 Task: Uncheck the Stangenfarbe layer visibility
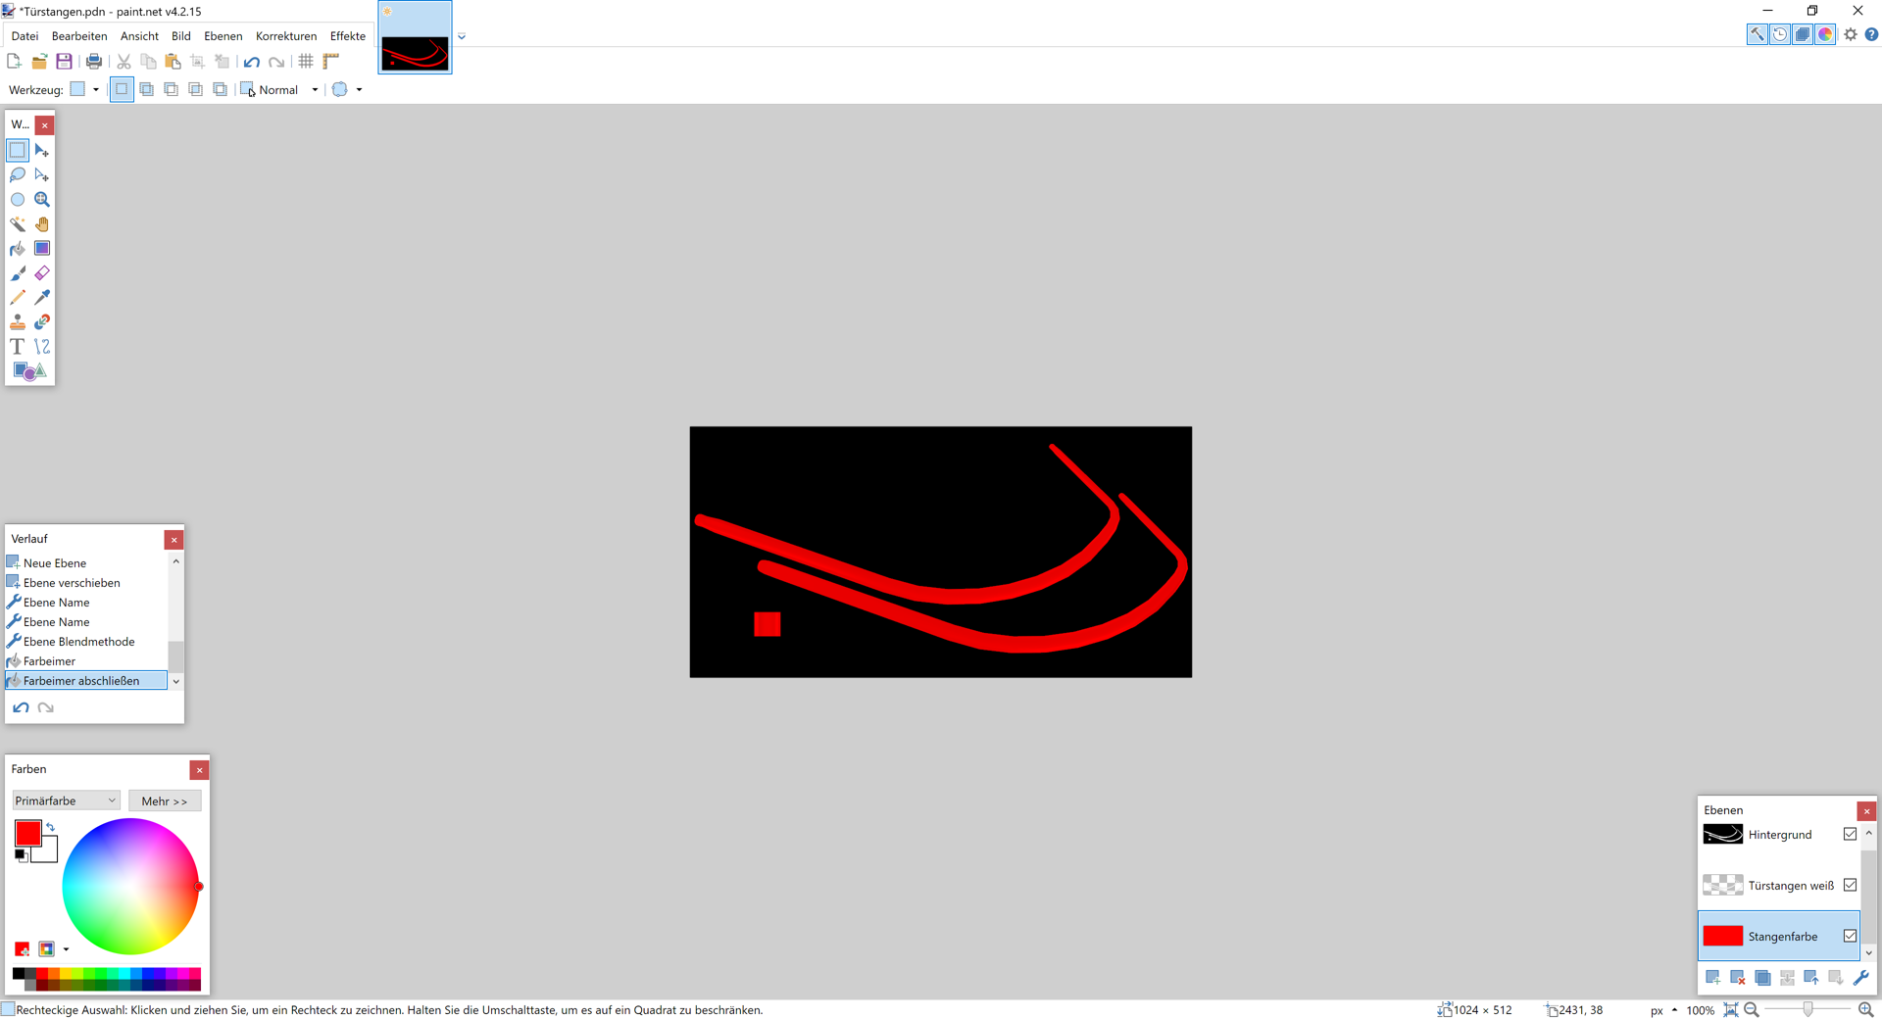pyautogui.click(x=1850, y=936)
